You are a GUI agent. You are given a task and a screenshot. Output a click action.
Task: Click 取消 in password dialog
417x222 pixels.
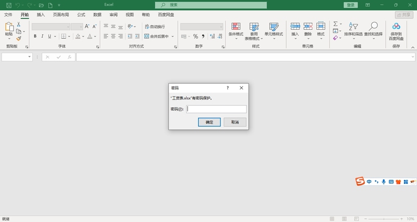[x=235, y=122]
